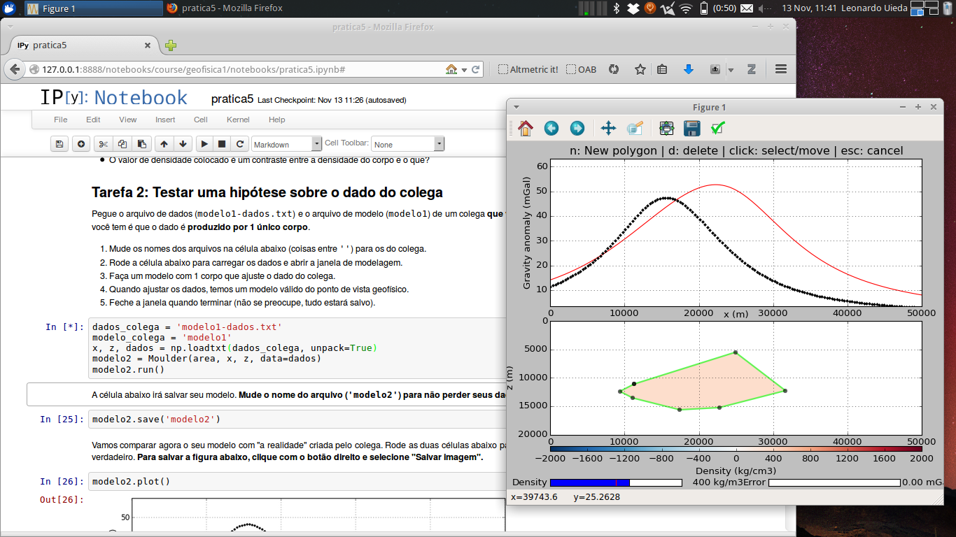The width and height of the screenshot is (956, 537).
Task: Switch to the pratica5 Firefox tab
Action: 83,45
